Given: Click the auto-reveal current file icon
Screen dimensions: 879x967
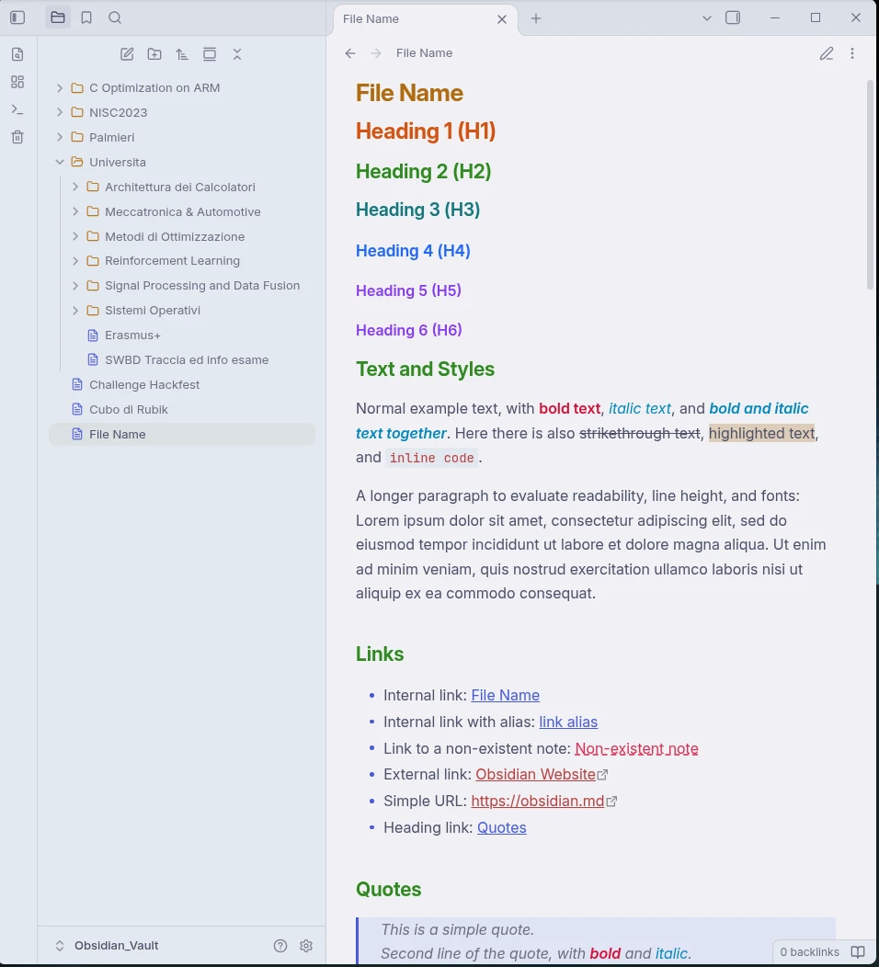Looking at the screenshot, I should [x=210, y=54].
